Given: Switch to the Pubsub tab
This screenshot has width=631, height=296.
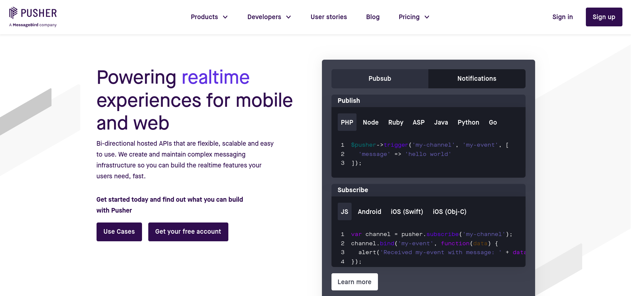Looking at the screenshot, I should point(380,78).
